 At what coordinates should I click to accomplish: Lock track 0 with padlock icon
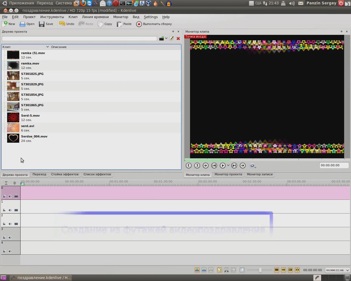coord(4,196)
